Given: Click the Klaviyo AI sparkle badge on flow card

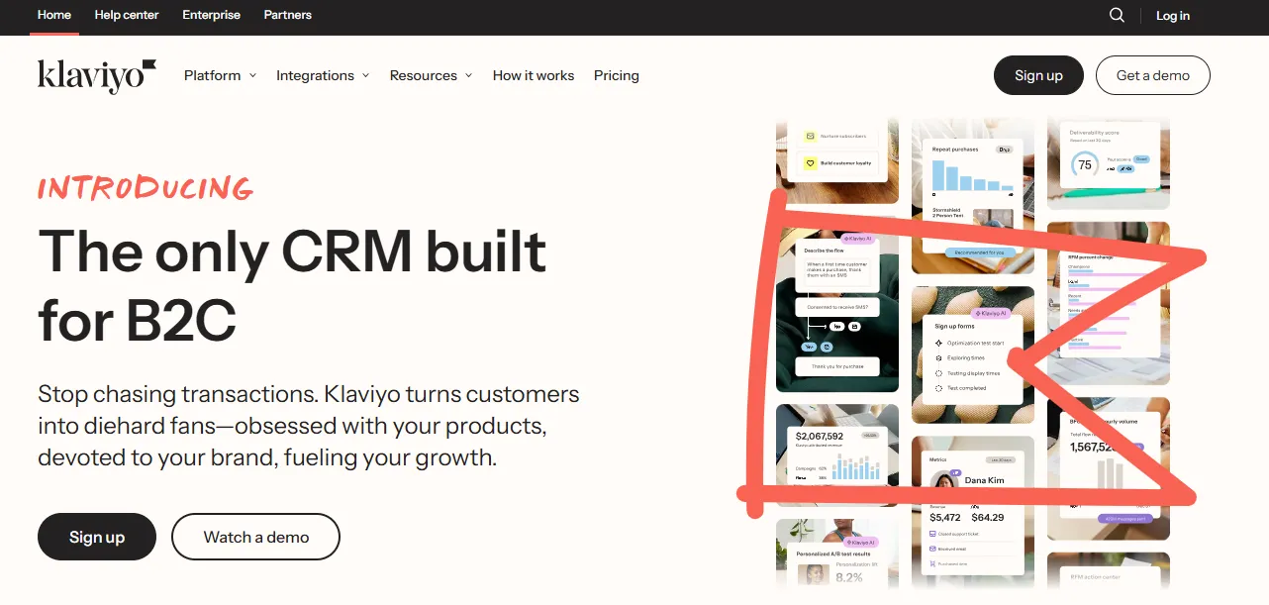Looking at the screenshot, I should click(x=857, y=239).
